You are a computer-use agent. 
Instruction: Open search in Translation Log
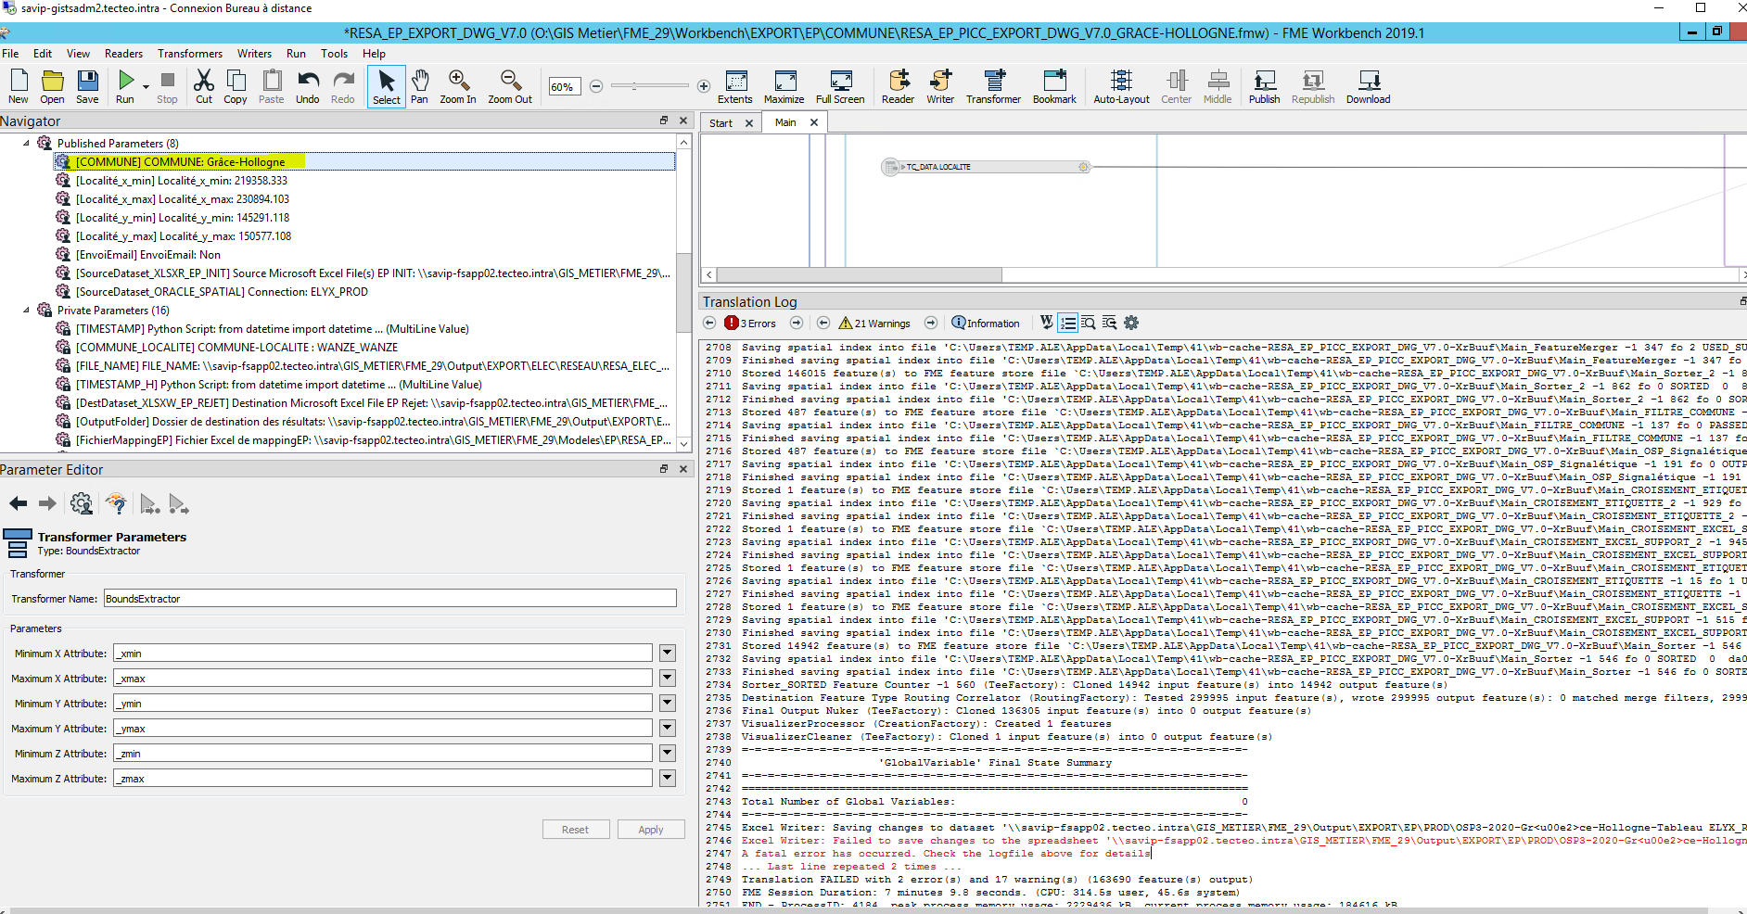(x=1089, y=323)
